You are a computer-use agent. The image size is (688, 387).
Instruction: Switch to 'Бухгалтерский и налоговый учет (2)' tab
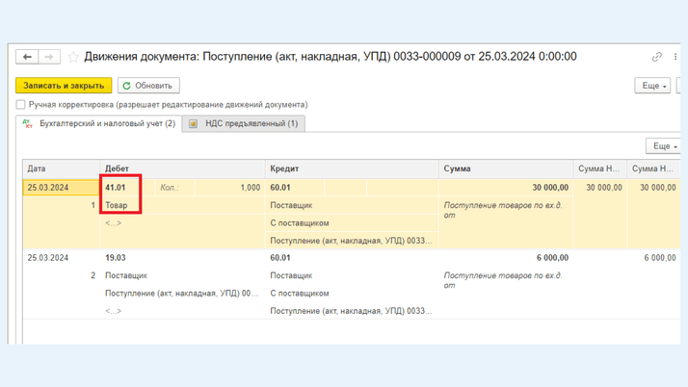[x=98, y=123]
